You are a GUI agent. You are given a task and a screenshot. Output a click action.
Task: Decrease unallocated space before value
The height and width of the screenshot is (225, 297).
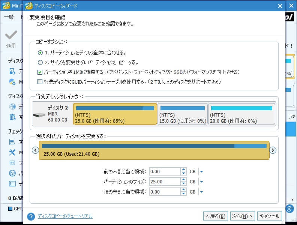[x=183, y=174]
